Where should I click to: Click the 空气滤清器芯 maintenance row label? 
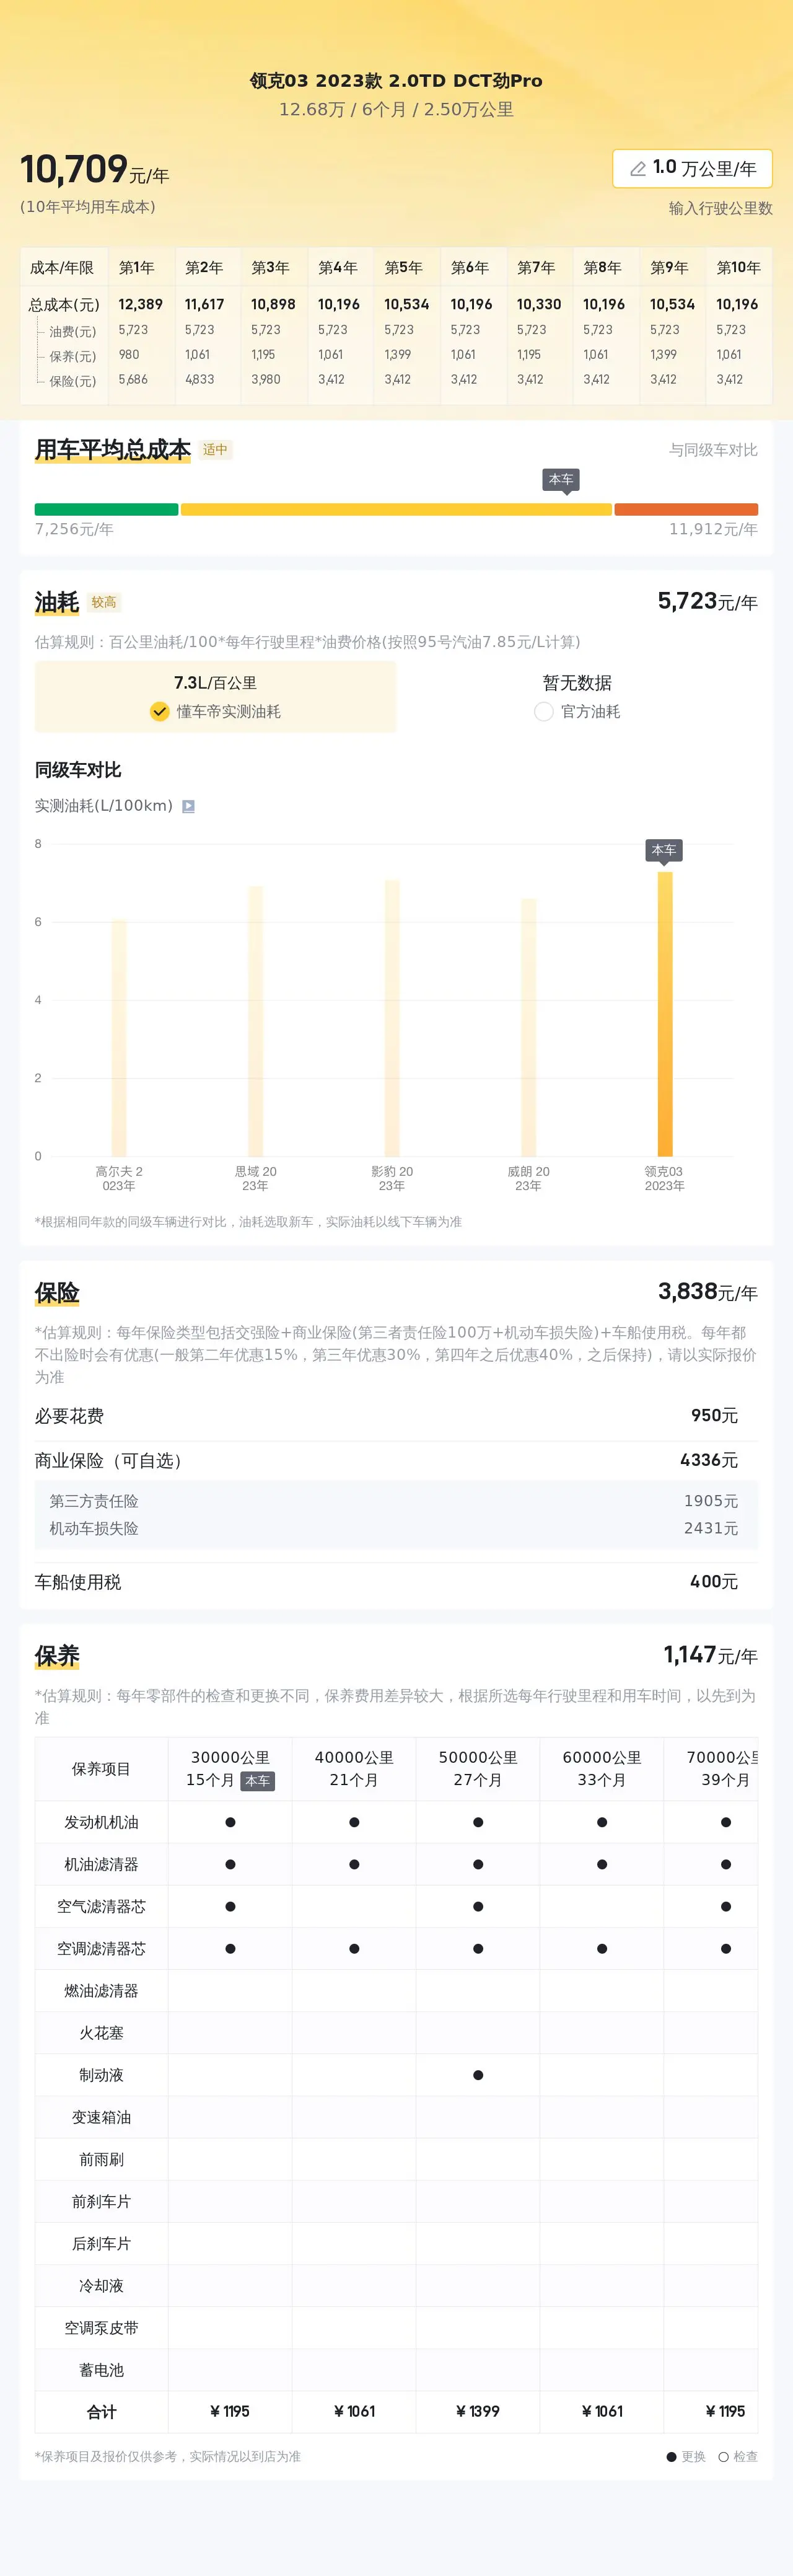[x=101, y=1906]
